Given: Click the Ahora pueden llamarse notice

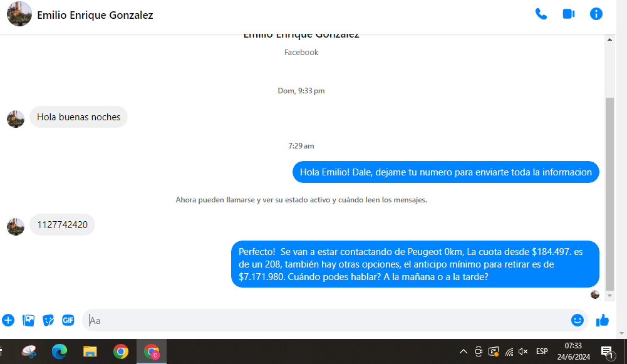Looking at the screenshot, I should [x=301, y=200].
